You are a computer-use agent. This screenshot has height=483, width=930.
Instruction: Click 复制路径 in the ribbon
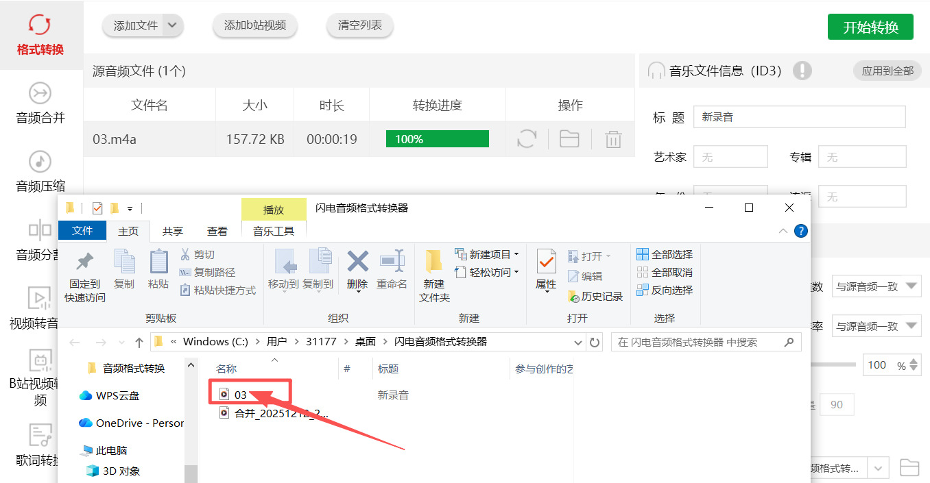(207, 272)
